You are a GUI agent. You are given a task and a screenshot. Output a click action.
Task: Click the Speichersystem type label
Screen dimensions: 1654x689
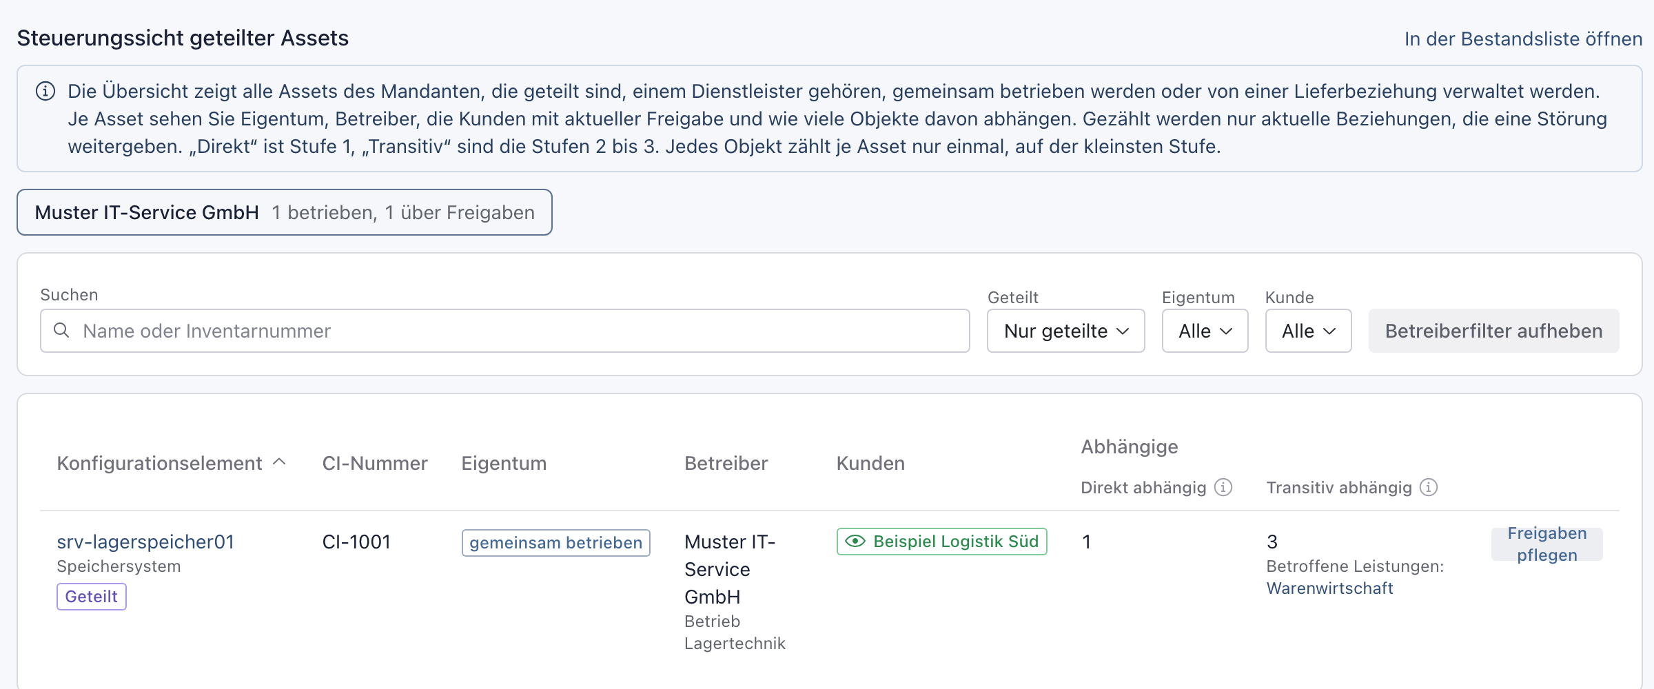[x=119, y=566]
